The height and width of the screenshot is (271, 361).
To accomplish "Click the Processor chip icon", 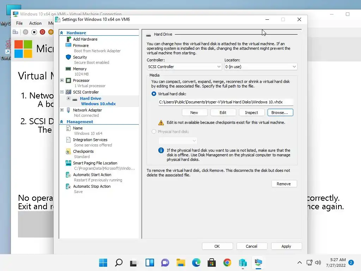I will point(68,80).
